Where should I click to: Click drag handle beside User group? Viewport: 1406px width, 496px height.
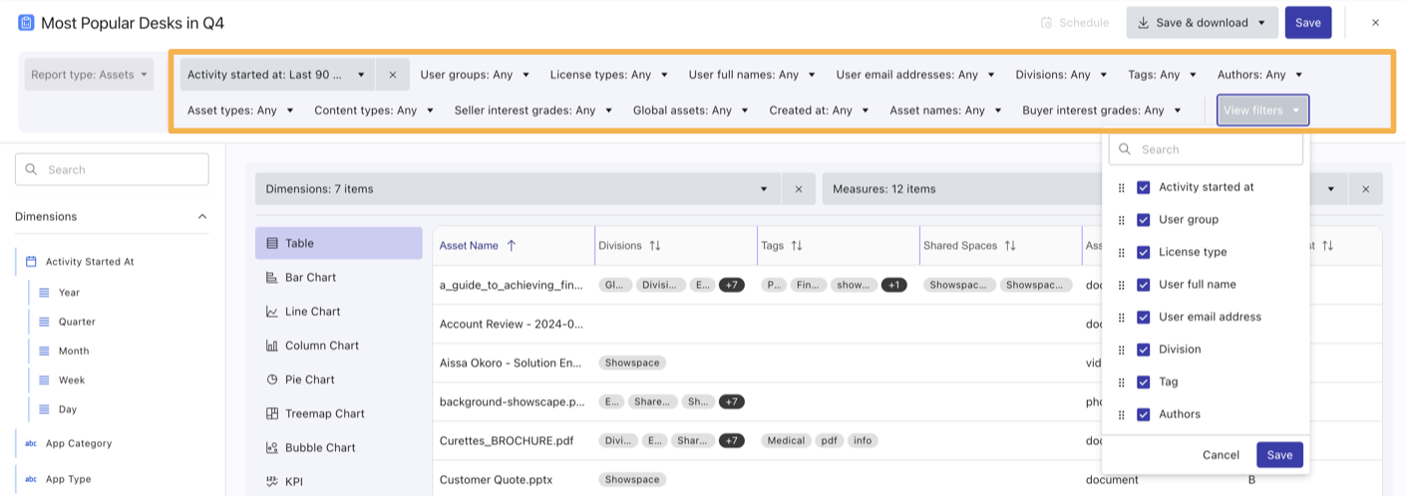[1121, 220]
